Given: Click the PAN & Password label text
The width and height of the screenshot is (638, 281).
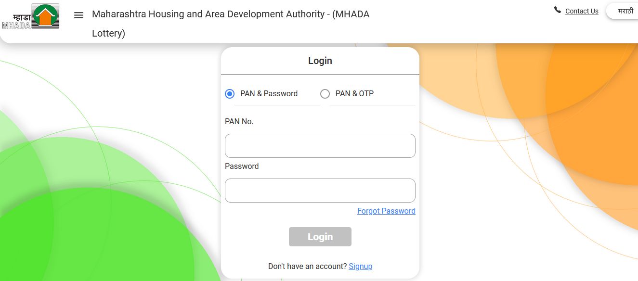Looking at the screenshot, I should click(269, 93).
